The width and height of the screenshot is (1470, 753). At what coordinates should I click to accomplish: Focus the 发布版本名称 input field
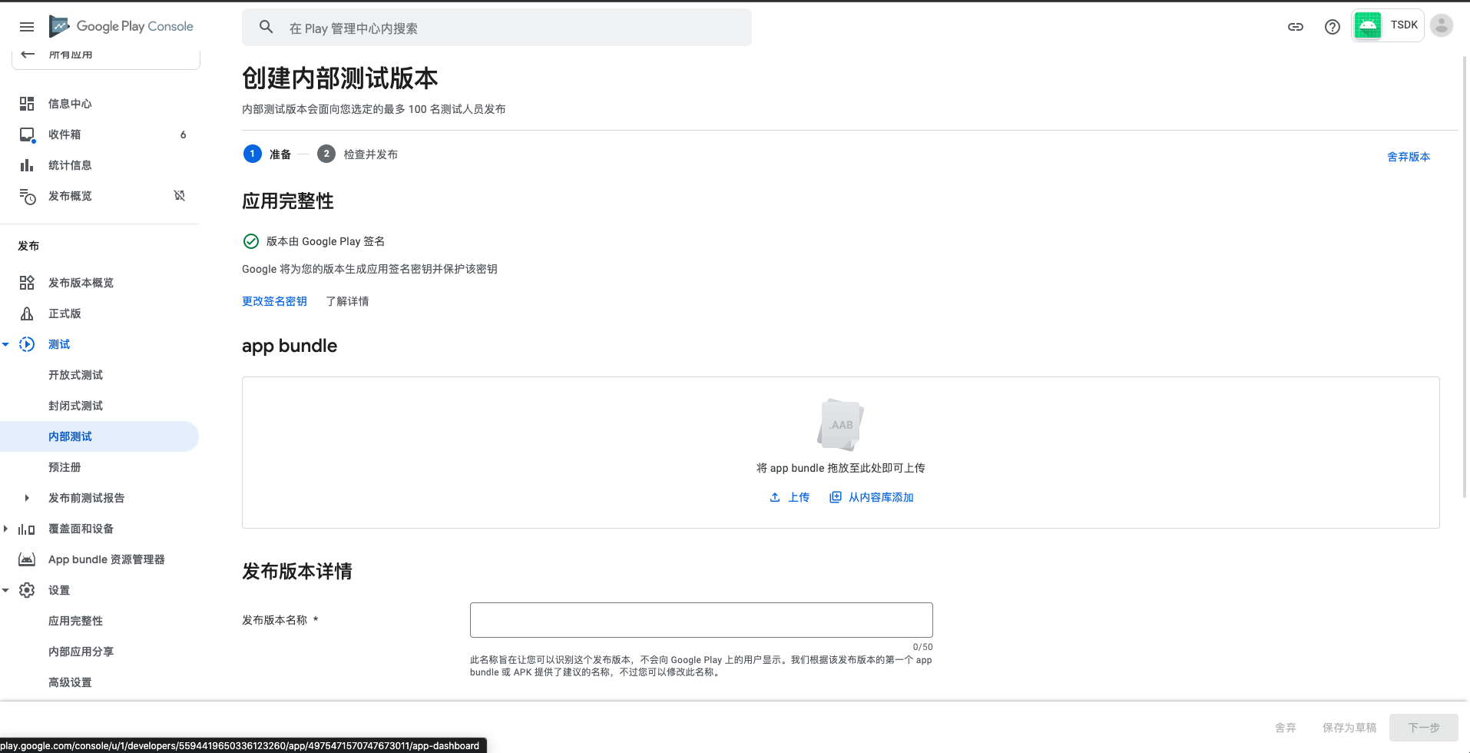pos(701,620)
